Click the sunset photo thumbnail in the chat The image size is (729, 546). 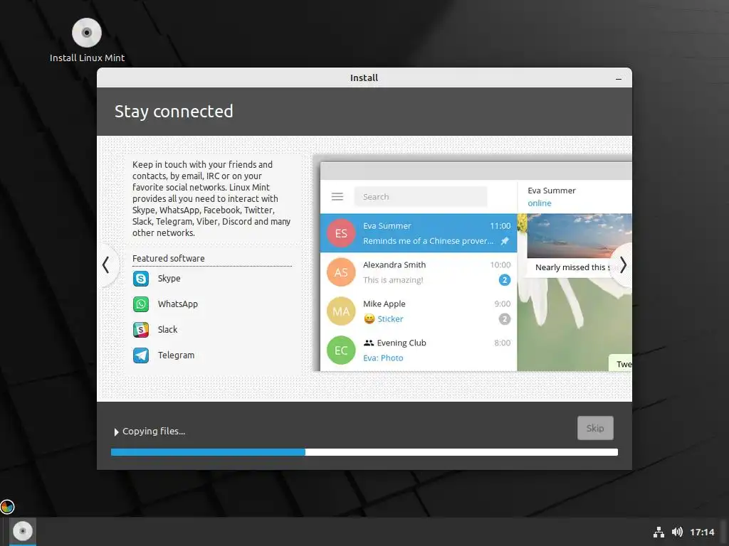(x=579, y=235)
